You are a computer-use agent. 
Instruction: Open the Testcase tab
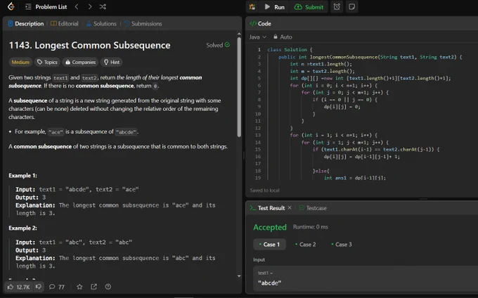coord(313,208)
